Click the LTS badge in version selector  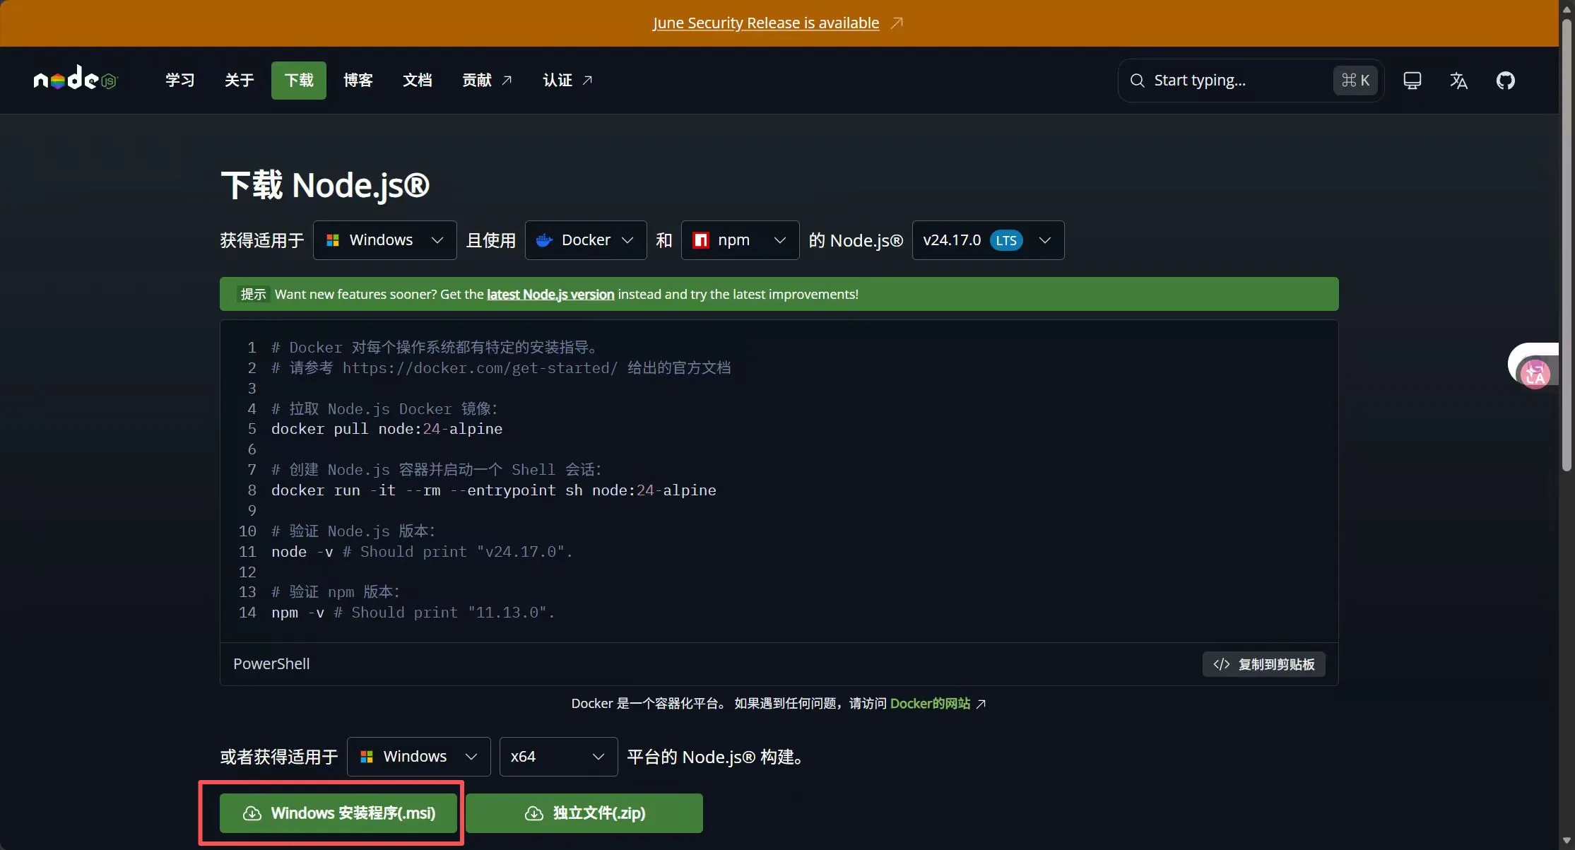coord(1006,240)
